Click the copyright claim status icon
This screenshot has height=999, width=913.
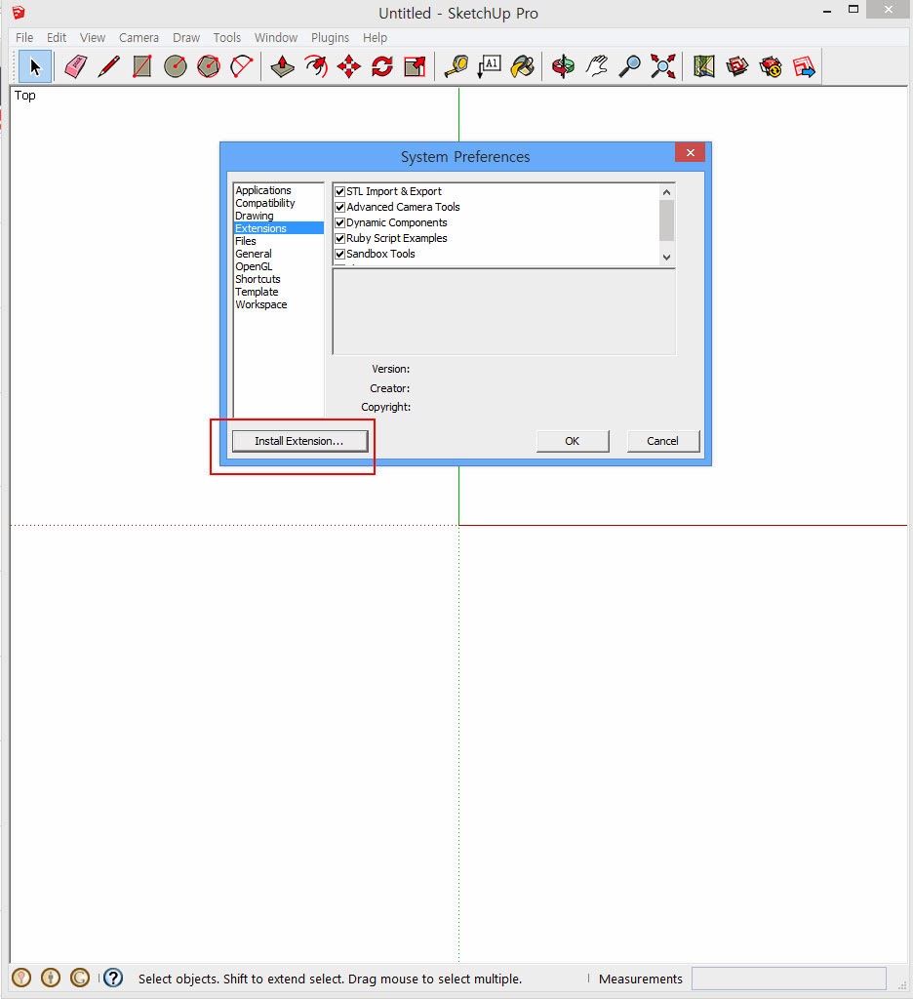80,978
